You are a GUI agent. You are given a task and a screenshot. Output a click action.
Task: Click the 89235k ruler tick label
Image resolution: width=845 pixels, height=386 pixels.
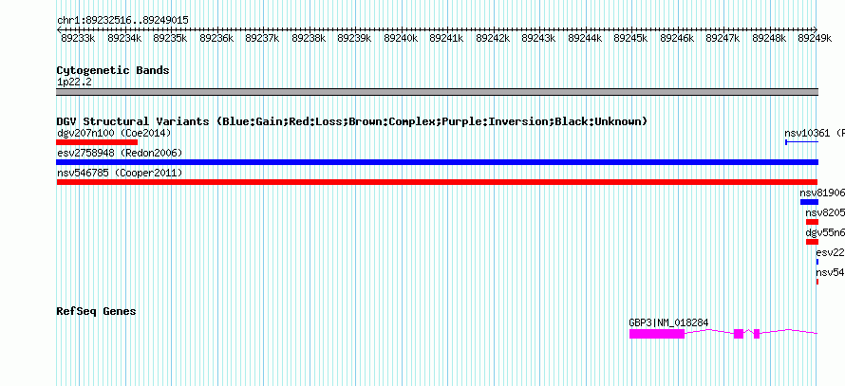pos(170,39)
